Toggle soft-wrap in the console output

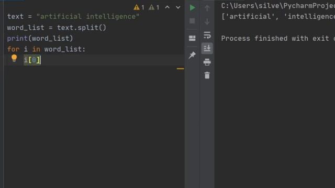coord(207,35)
